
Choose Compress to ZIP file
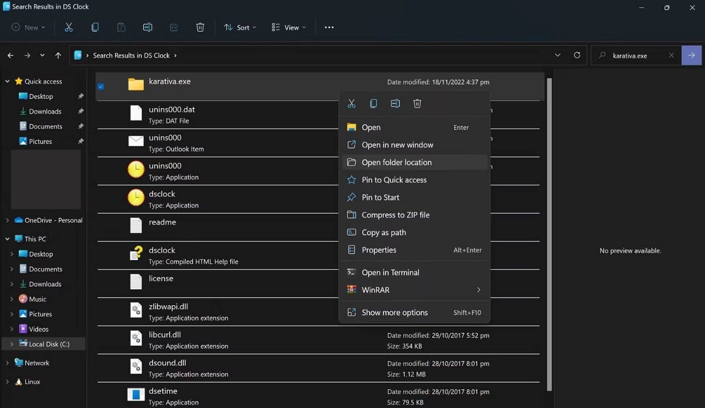point(395,215)
